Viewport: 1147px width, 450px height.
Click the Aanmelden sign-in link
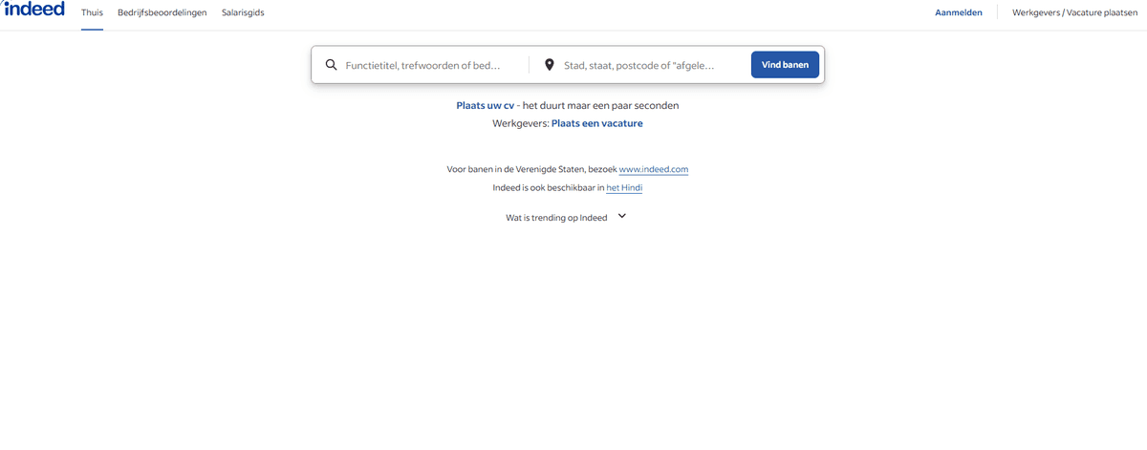pos(958,12)
